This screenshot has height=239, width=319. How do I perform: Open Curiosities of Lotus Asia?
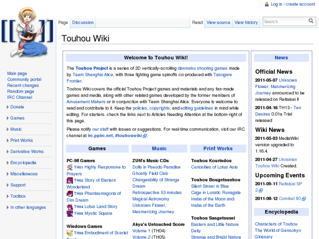coord(214,167)
